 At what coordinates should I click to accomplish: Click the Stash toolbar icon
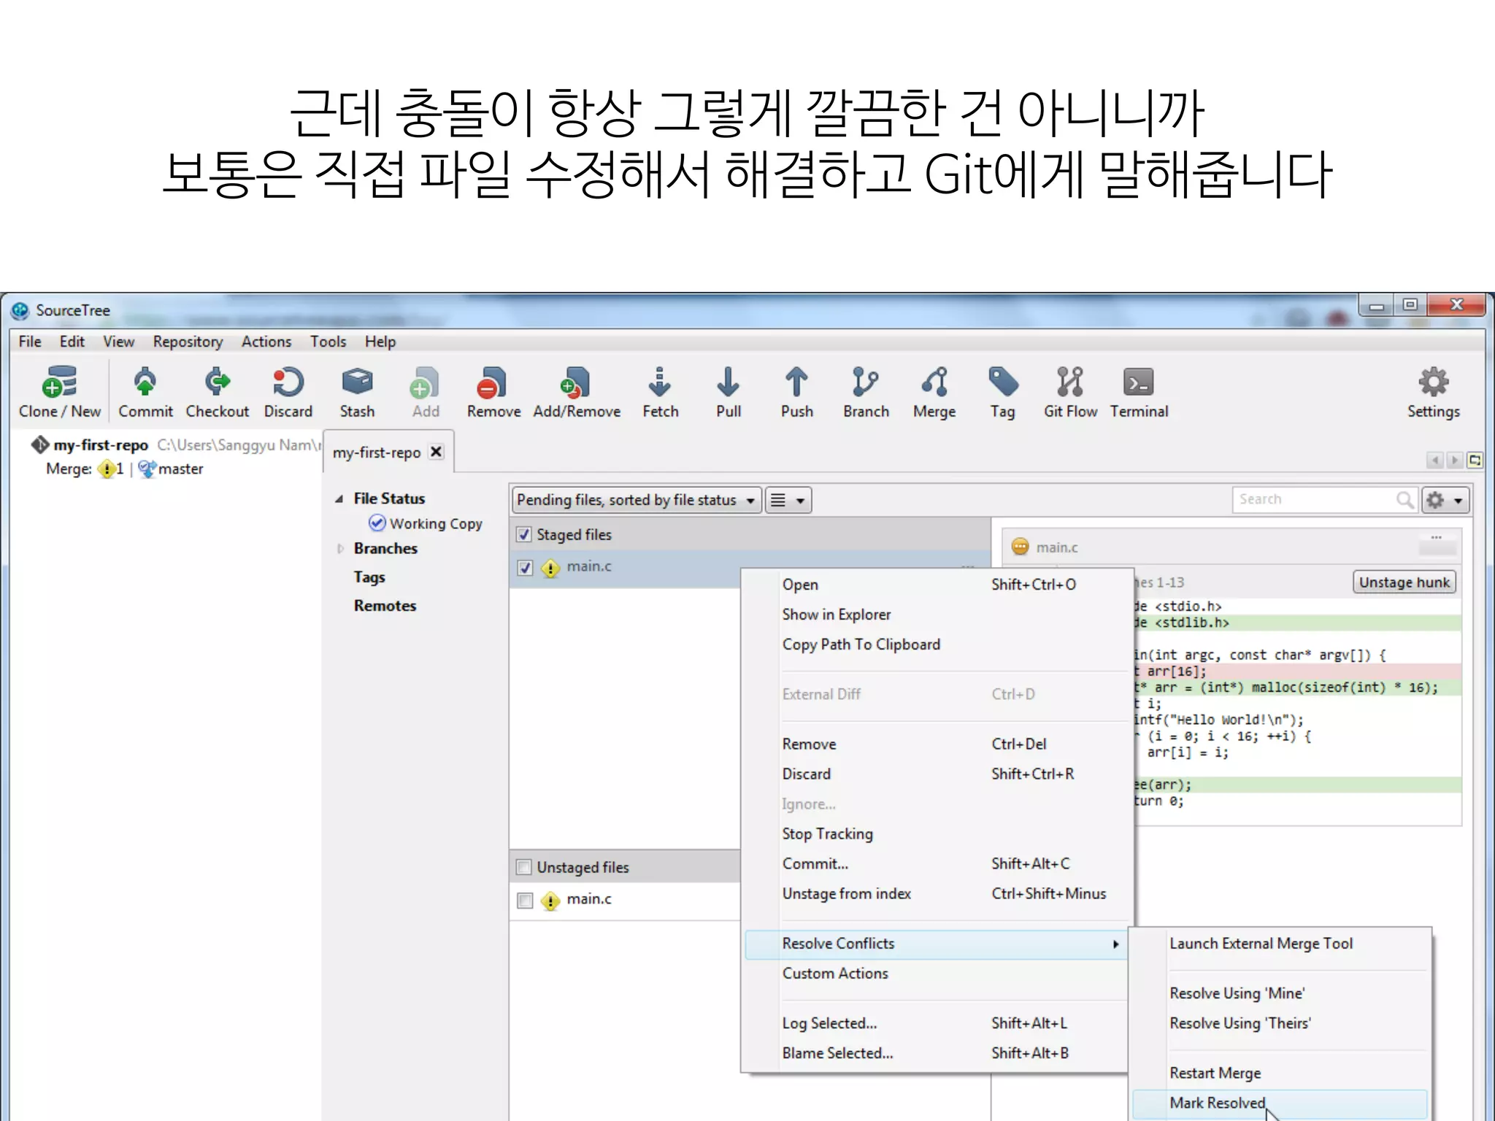pos(357,382)
